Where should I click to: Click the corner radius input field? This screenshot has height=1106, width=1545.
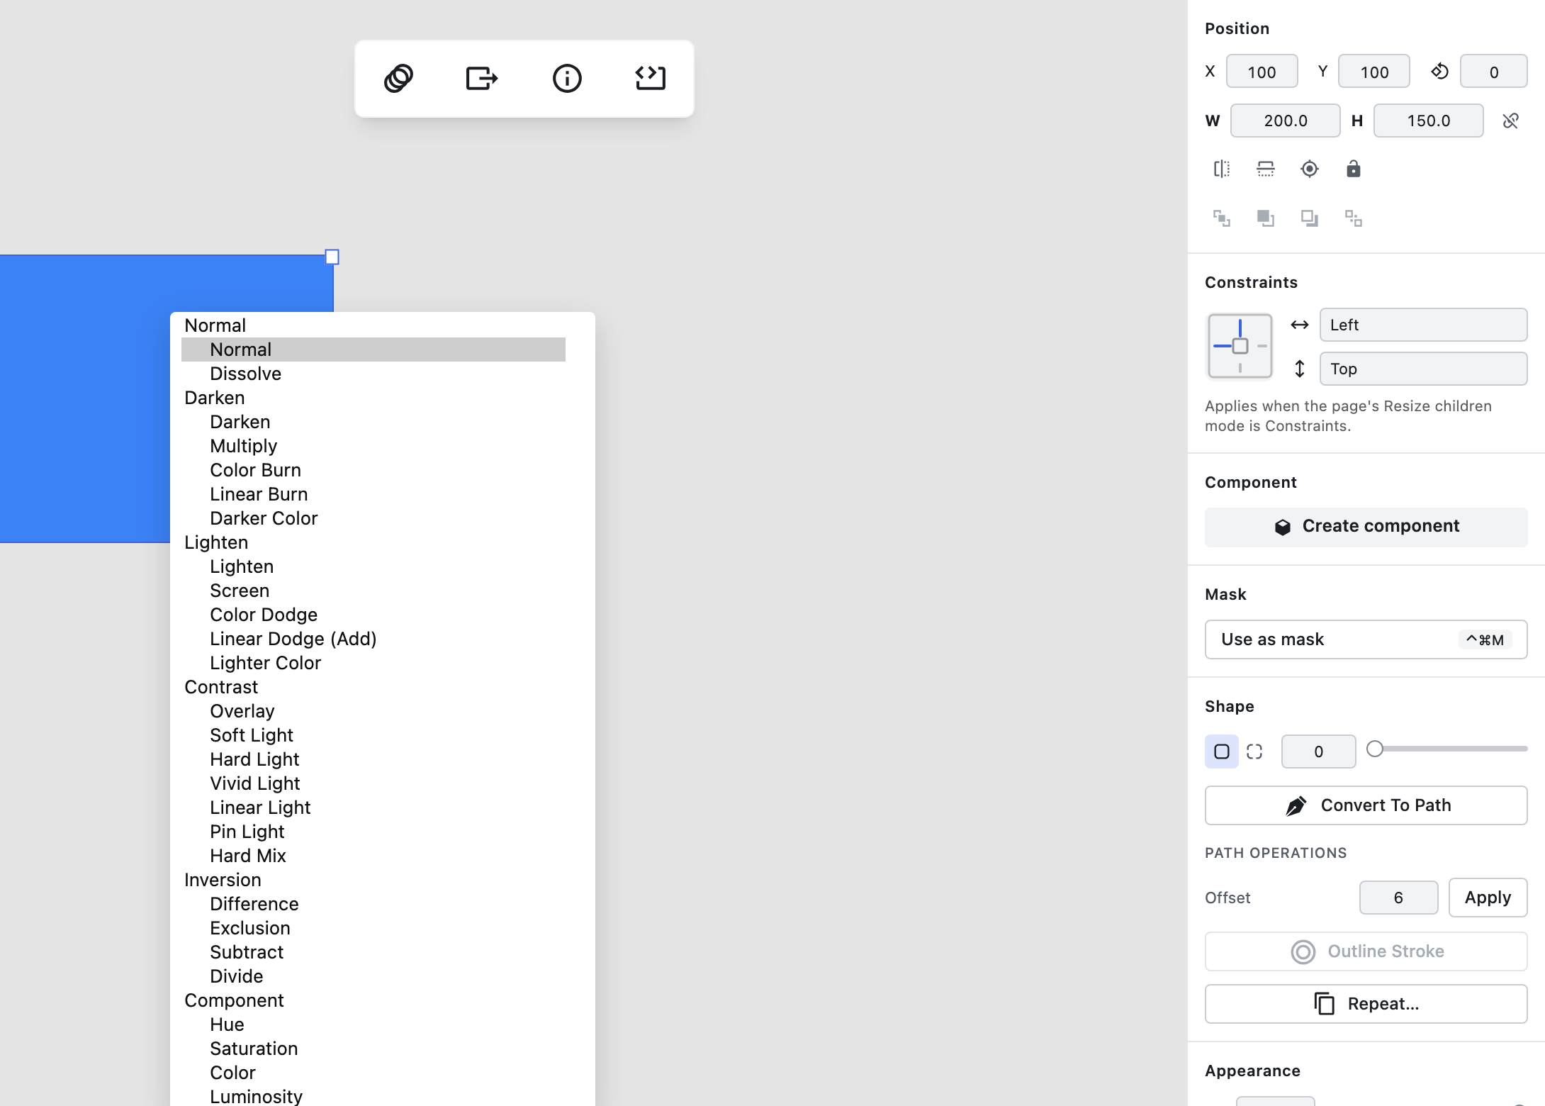[x=1318, y=752]
